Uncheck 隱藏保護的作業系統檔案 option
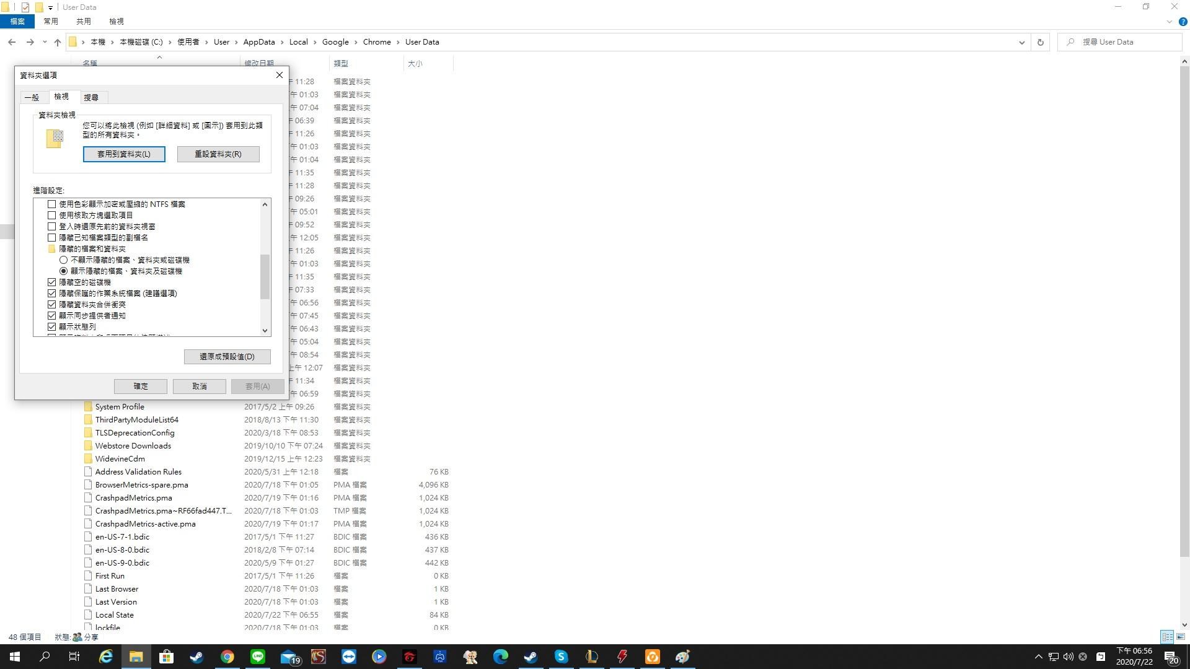 click(x=52, y=293)
